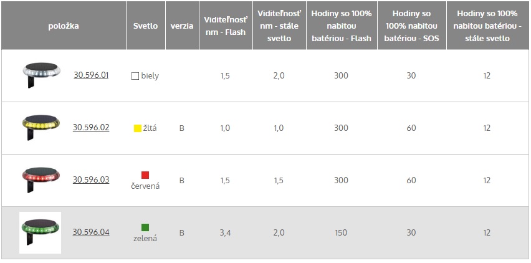Click the green zelená color swatch
The height and width of the screenshot is (263, 531).
tap(145, 227)
